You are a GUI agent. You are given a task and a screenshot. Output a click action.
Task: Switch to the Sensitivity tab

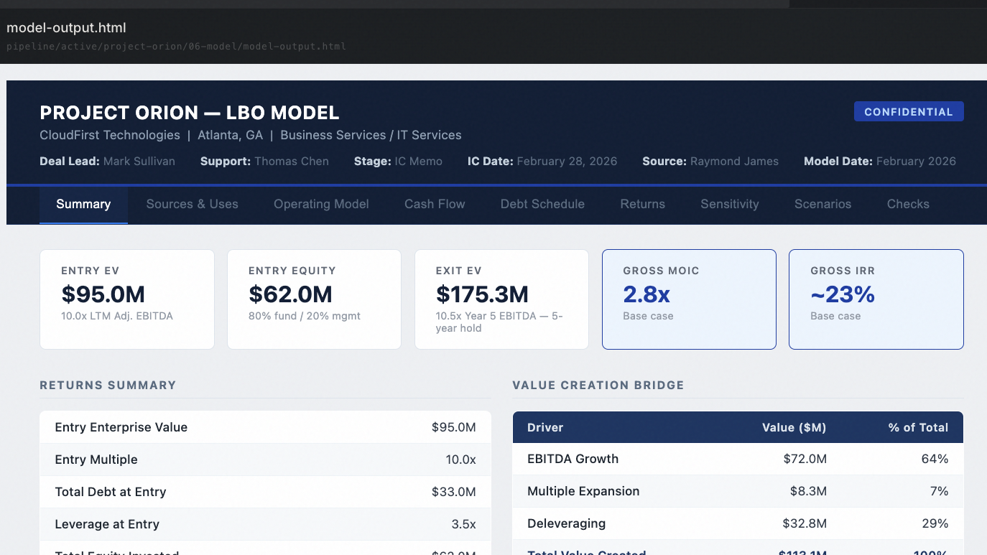coord(729,204)
